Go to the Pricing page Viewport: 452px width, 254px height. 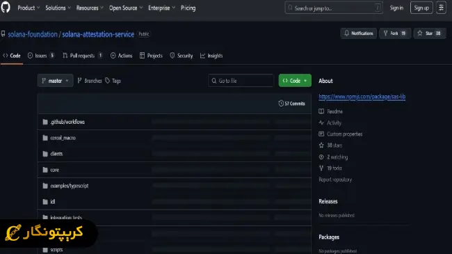188,8
